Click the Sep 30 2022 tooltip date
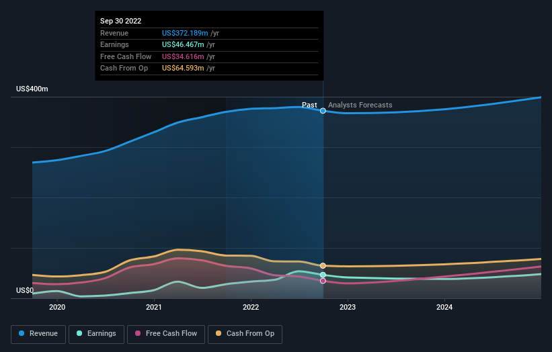The width and height of the screenshot is (552, 352). [x=121, y=21]
